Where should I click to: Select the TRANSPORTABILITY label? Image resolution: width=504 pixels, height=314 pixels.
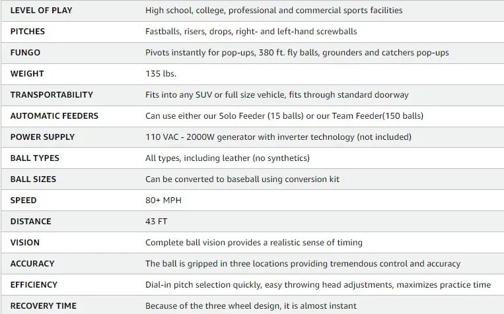pos(52,95)
